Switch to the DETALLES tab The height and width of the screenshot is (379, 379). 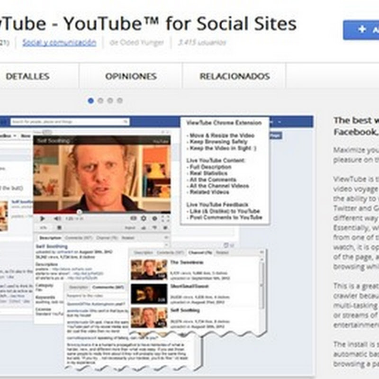(x=27, y=76)
